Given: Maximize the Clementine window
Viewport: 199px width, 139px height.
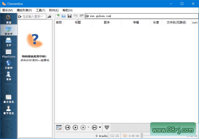Looking at the screenshot, I should 182,4.
